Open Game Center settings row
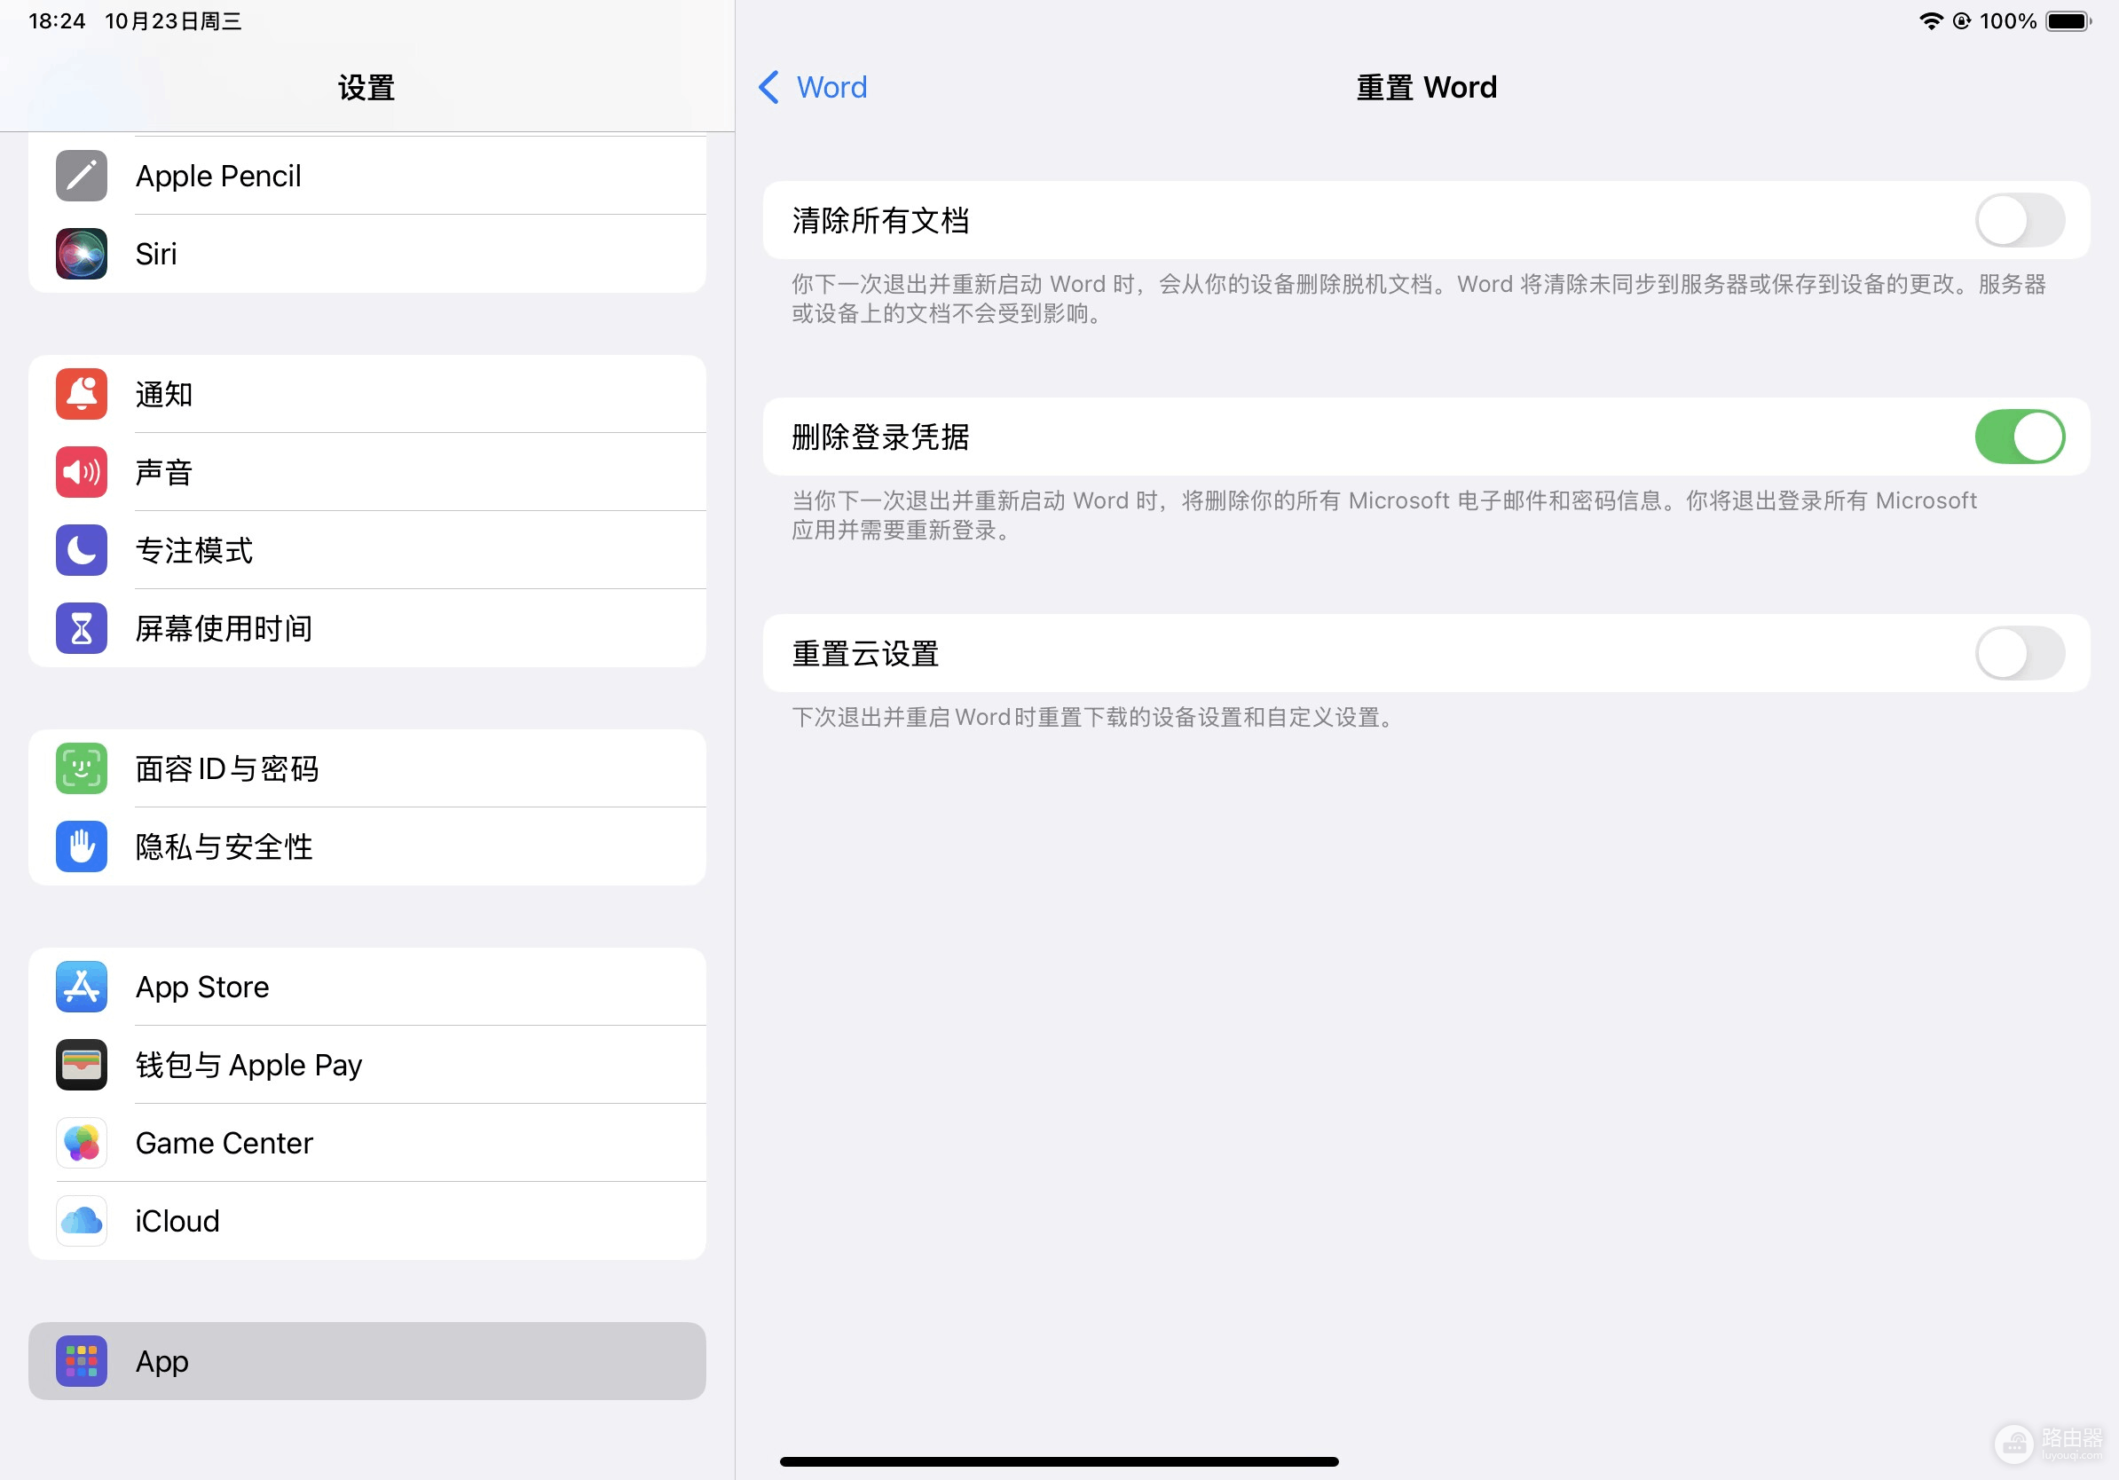 [367, 1143]
